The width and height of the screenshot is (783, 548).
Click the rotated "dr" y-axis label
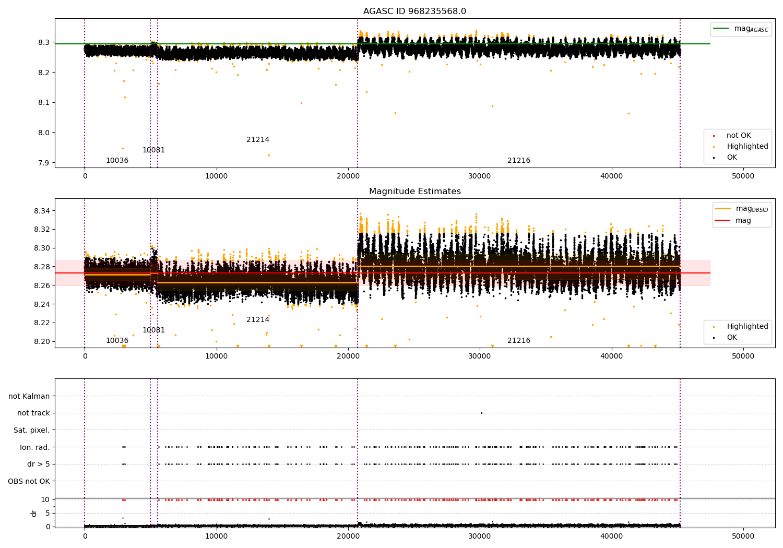[34, 513]
